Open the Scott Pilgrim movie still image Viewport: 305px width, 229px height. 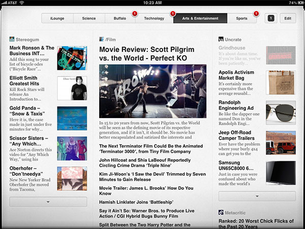[152, 91]
